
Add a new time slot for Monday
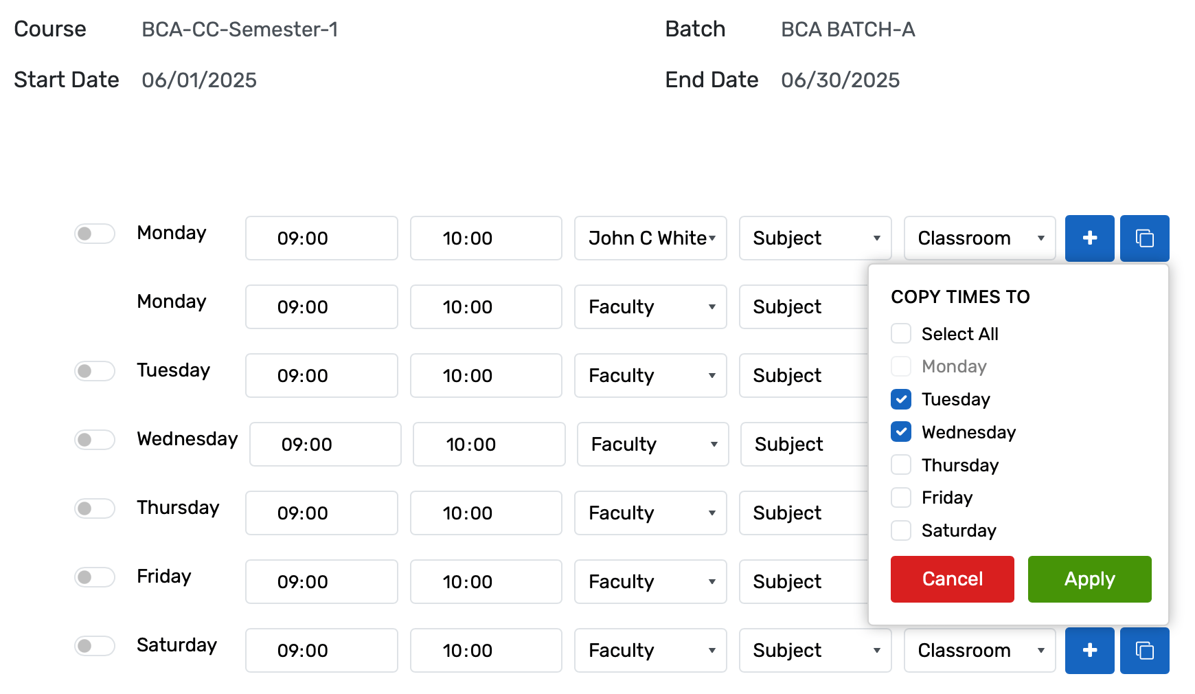pos(1089,238)
